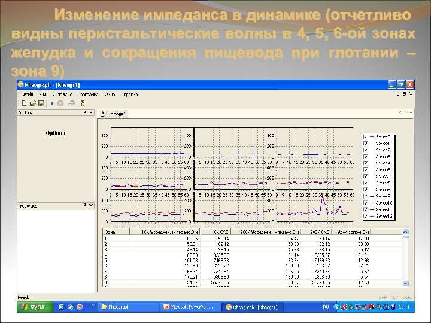Toggle the Series11 checkbox in legend
Image resolution: width=431 pixels, height=323 pixels.
tap(366, 209)
